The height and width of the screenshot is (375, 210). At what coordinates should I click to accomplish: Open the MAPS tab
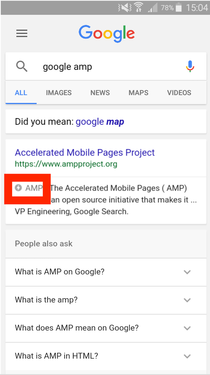pos(139,93)
